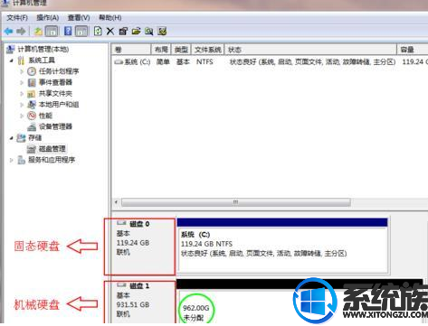
Task: Select the 系统 (C:) row in volume list
Action: click(x=270, y=62)
